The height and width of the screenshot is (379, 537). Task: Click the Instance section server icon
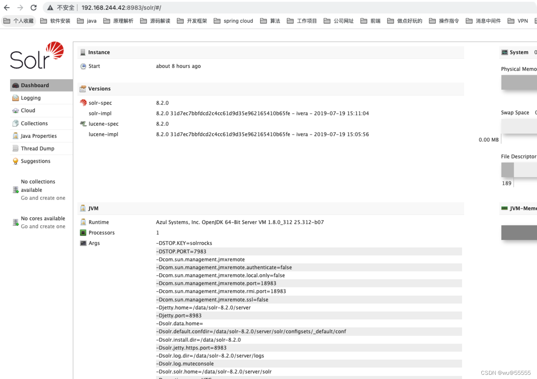pos(83,52)
